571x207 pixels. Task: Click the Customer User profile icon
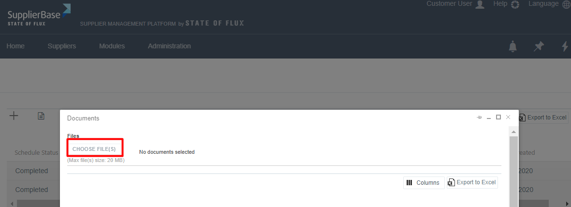pos(480,4)
